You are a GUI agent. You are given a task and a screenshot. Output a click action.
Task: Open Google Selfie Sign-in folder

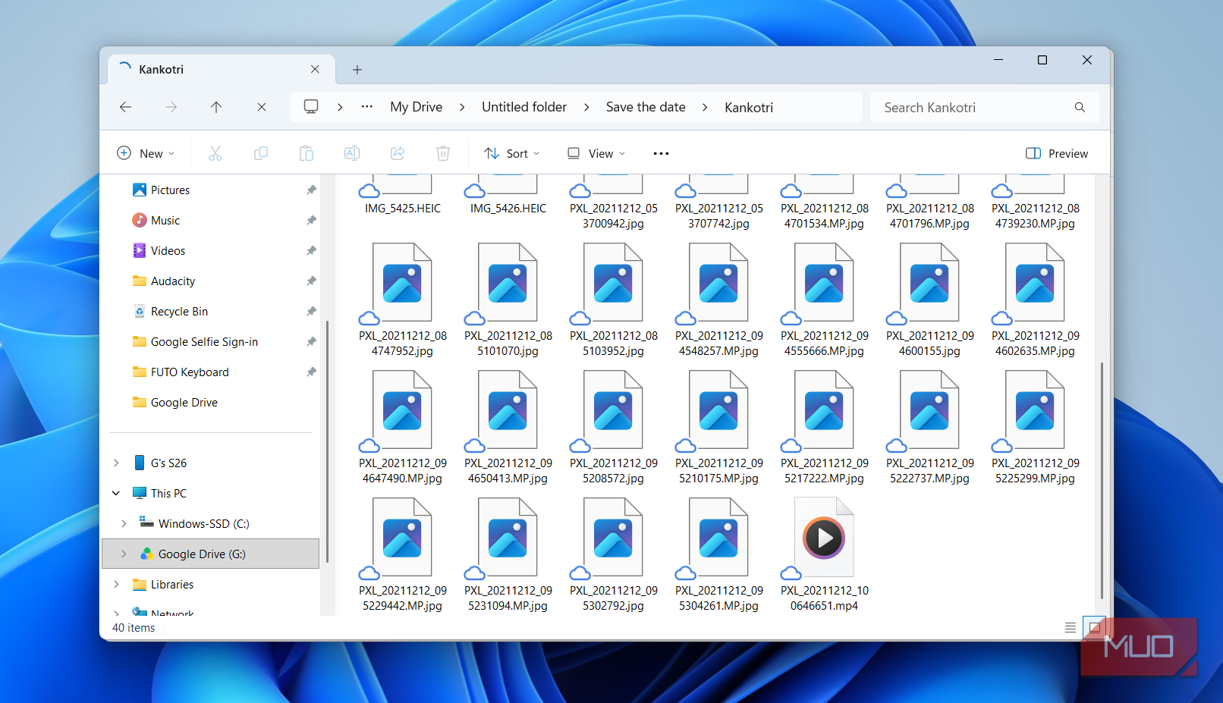point(204,341)
